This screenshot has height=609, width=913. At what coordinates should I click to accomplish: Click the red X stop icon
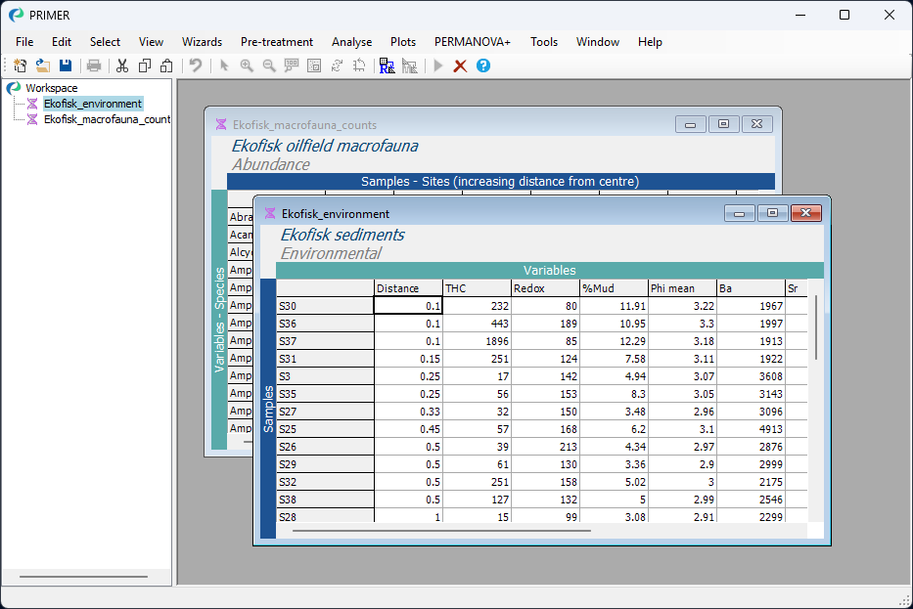pyautogui.click(x=460, y=65)
